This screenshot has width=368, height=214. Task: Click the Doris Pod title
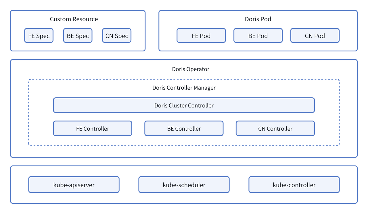(x=258, y=19)
